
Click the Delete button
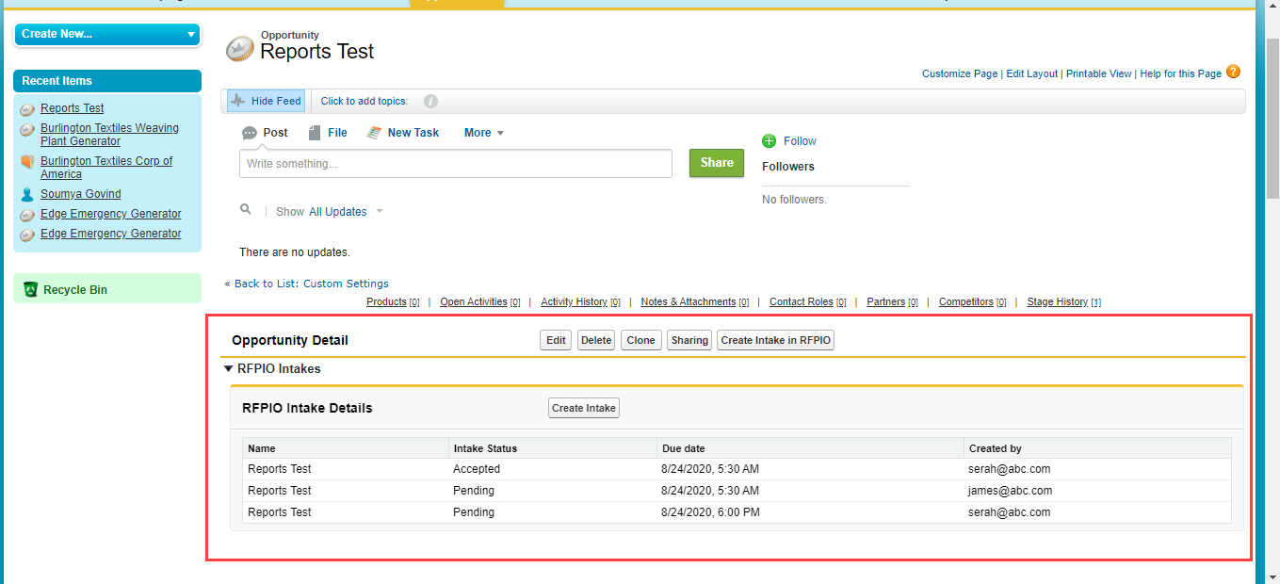click(596, 340)
